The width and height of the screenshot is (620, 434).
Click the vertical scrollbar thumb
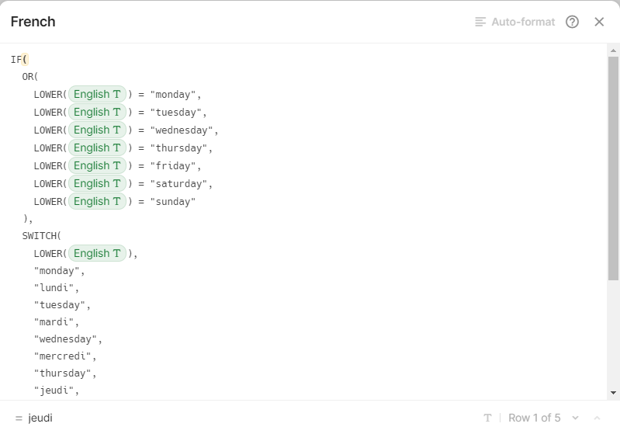pyautogui.click(x=613, y=167)
